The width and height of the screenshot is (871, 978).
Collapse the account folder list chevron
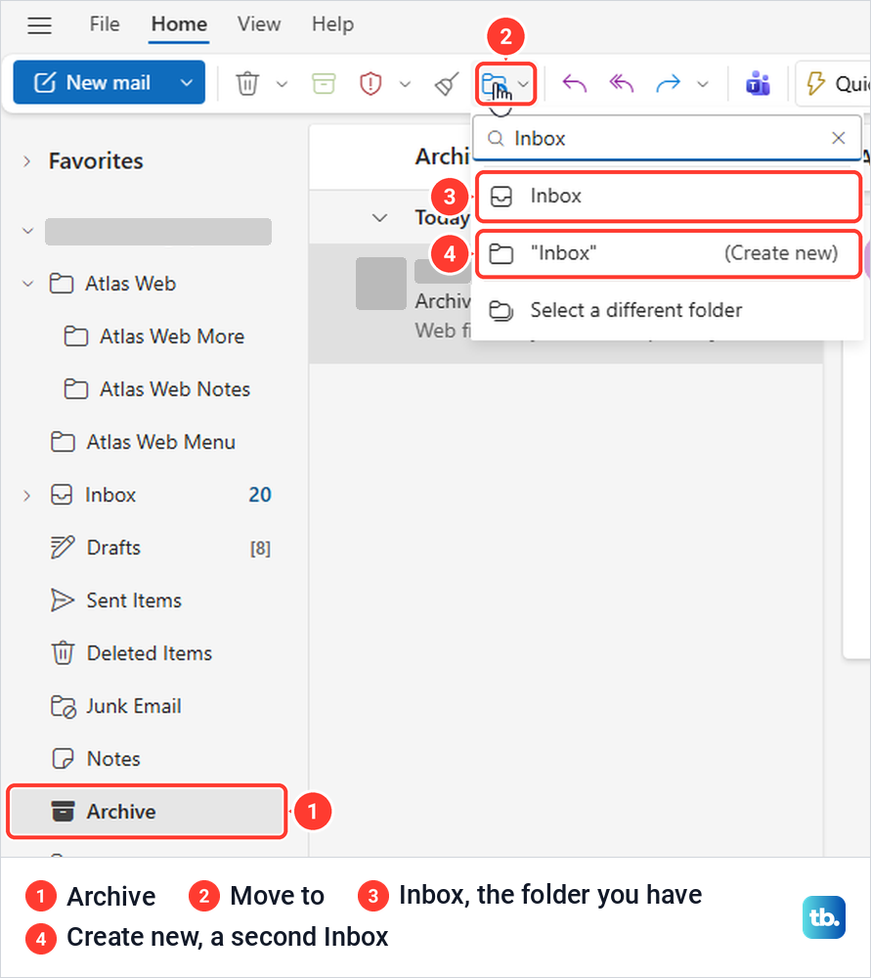[27, 231]
